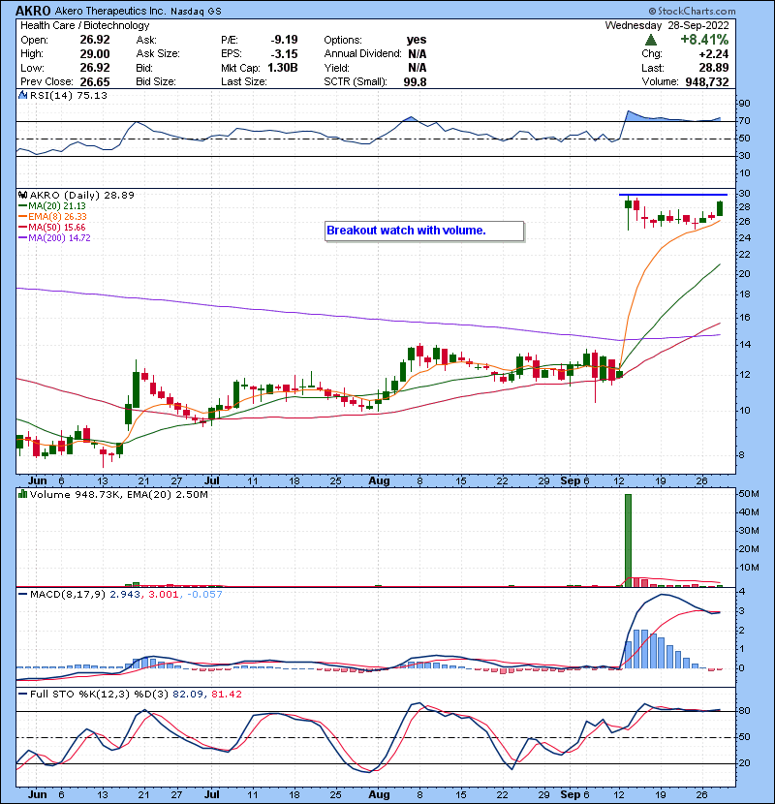
Task: Click the 'Breakout watch with volume.' annotation
Action: pos(424,231)
